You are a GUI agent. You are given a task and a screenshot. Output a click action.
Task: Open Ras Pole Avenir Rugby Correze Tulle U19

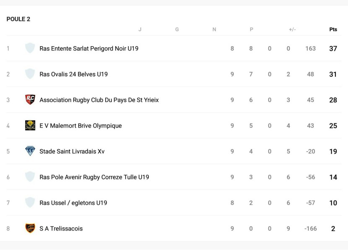tap(94, 177)
